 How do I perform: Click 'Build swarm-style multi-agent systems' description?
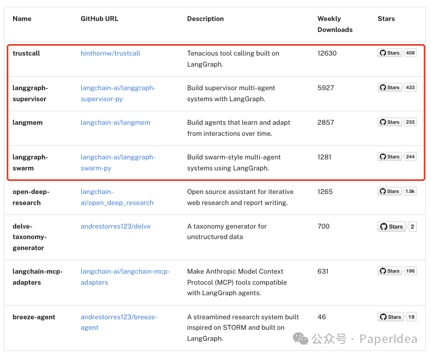[x=234, y=163]
